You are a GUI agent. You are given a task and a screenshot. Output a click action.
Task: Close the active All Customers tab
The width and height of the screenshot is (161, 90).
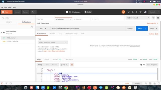70,19
